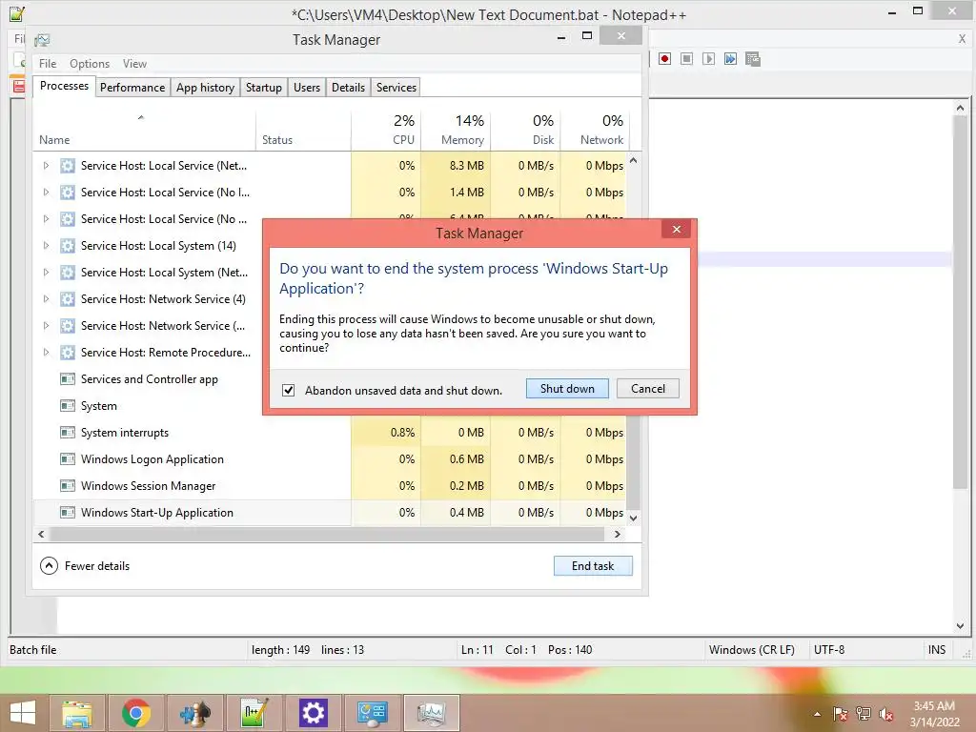Viewport: 976px width, 732px height.
Task: Switch to the App history tab
Action: pyautogui.click(x=206, y=88)
